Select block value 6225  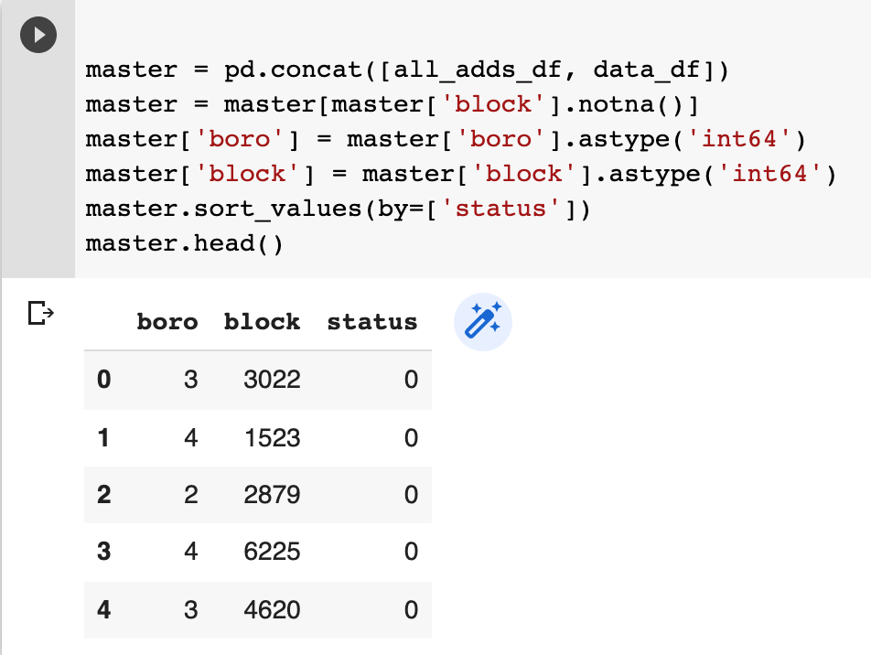click(x=273, y=552)
